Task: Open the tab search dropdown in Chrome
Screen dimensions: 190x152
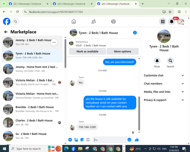Action: pyautogui.click(x=4, y=4)
